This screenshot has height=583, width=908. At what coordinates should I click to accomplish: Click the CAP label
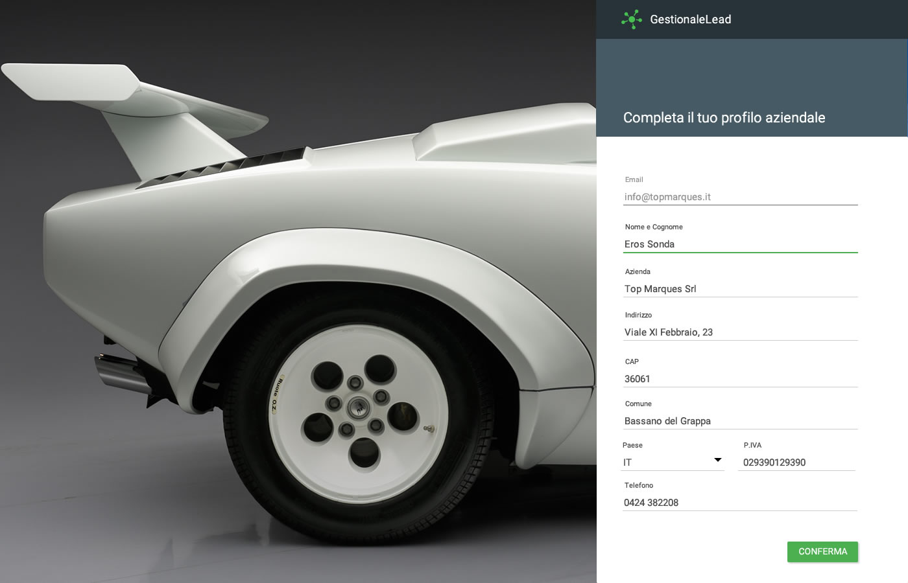click(x=632, y=361)
